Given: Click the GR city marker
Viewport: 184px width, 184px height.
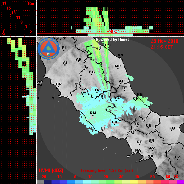Looking at the screenshot, I should [x=58, y=87].
